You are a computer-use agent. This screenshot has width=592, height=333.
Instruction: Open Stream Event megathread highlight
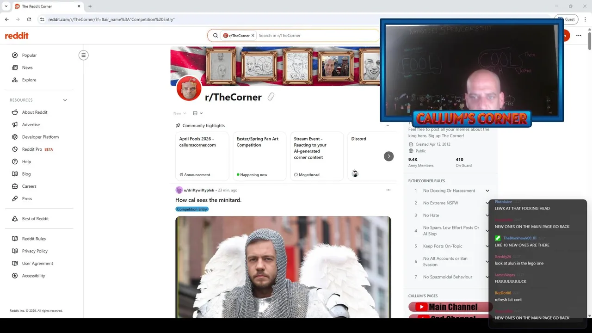[x=317, y=156]
